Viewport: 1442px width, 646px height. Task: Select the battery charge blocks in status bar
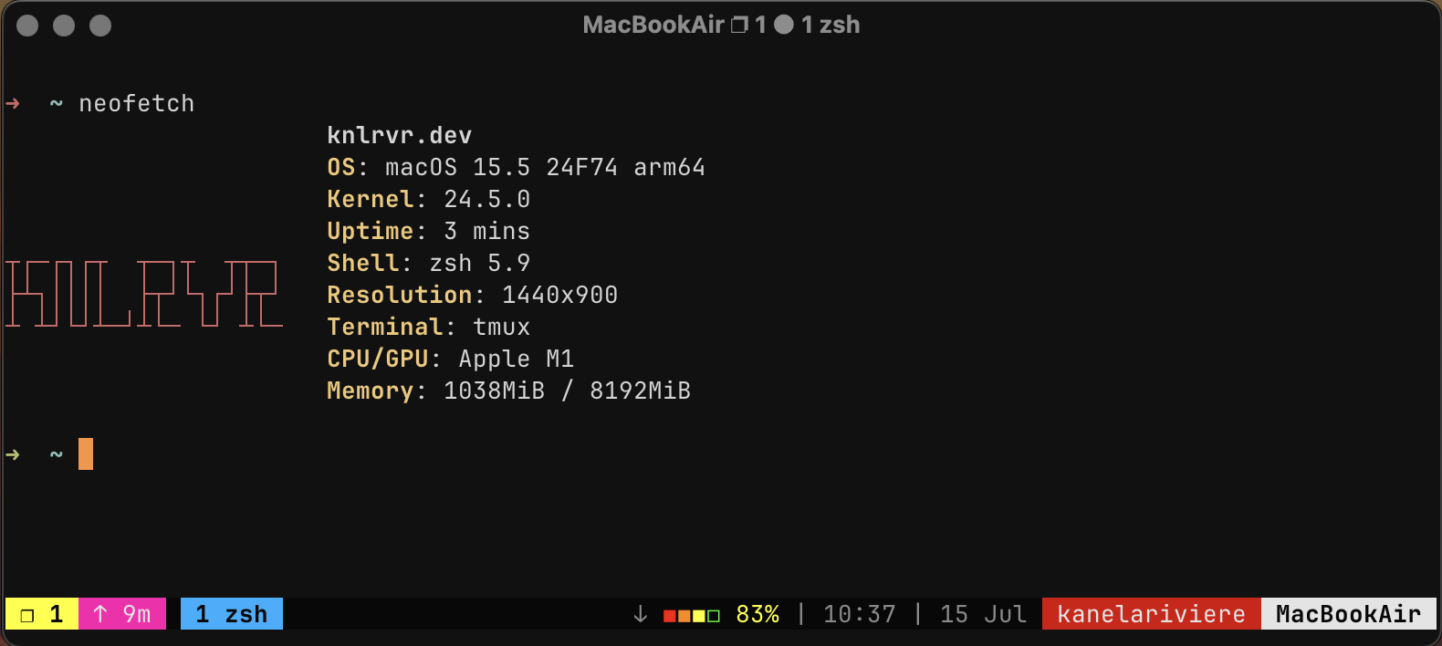tap(689, 613)
